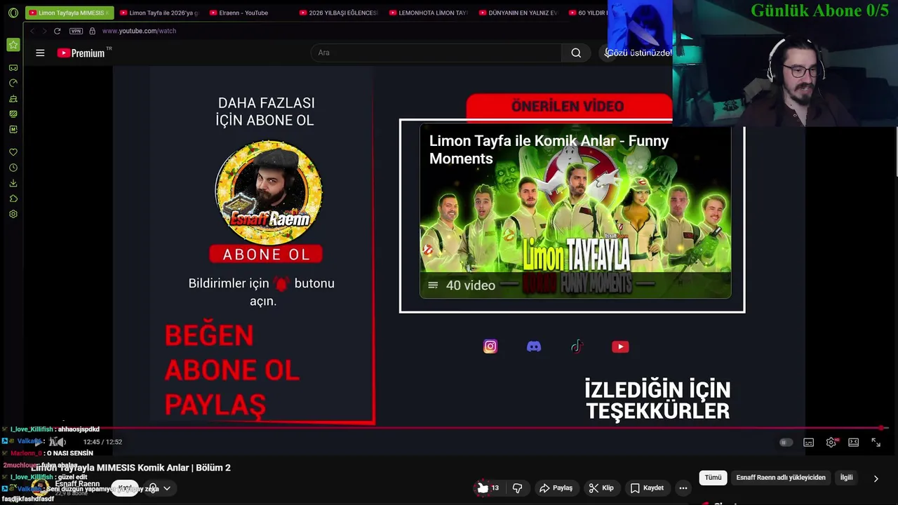This screenshot has height=505, width=898.
Task: Open Downloads arrow icon in sidebar
Action: pyautogui.click(x=13, y=183)
